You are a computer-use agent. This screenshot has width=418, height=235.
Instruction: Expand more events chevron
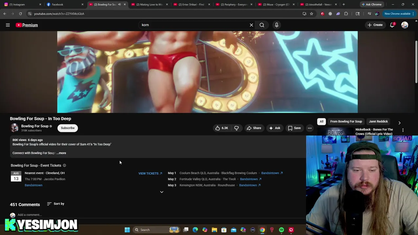[162, 192]
